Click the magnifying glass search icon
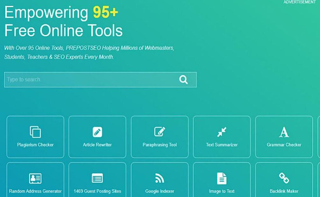The image size is (320, 197). [x=183, y=79]
